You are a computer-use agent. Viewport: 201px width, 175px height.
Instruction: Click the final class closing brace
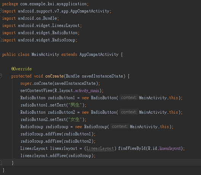(x=3, y=170)
